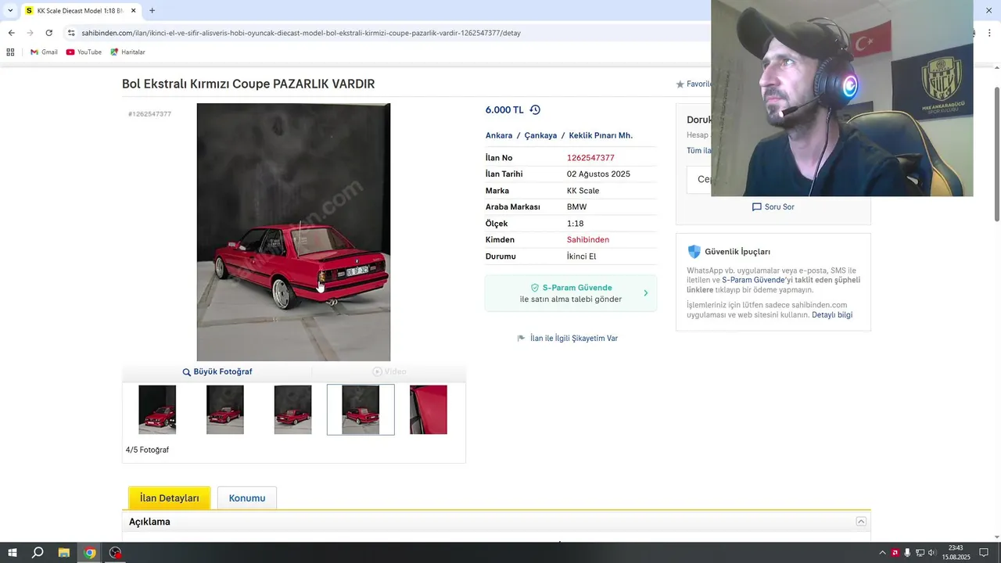Reload the page with the refresh icon

pyautogui.click(x=48, y=33)
